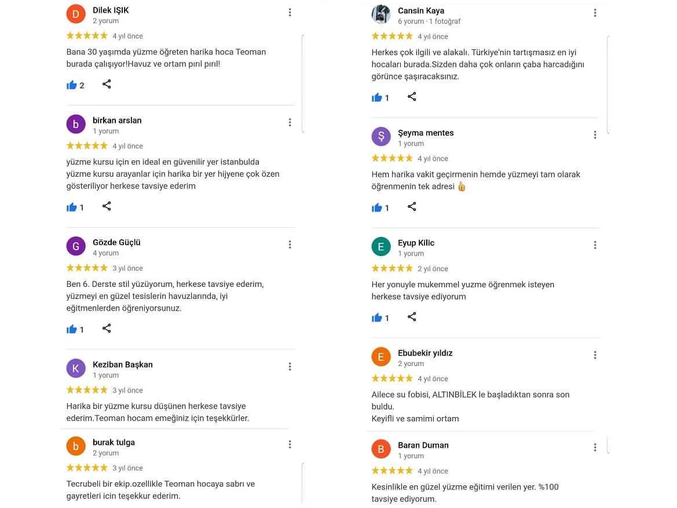The image size is (677, 508).
Task: Like Eyup Kilic's review
Action: click(x=377, y=317)
